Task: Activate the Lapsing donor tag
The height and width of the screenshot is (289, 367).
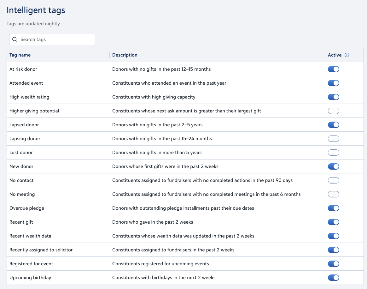Action: pos(333,139)
